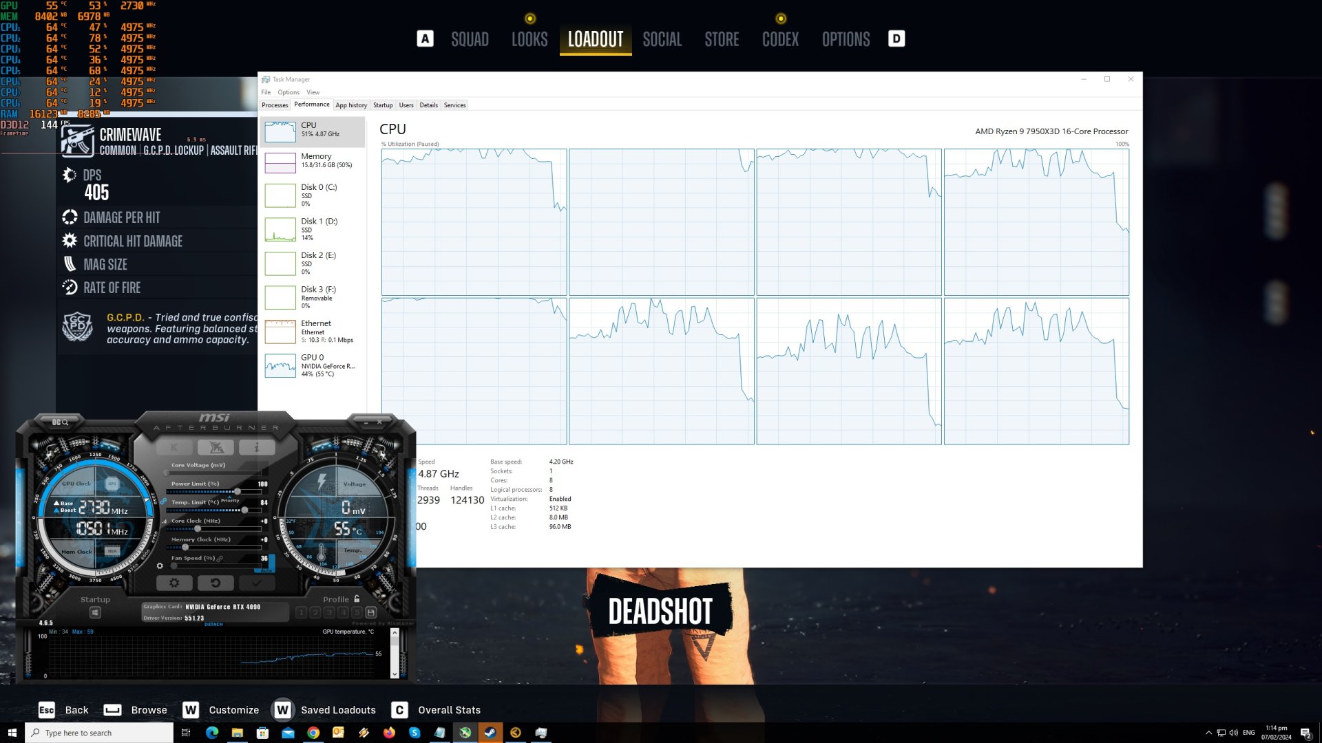
Task: Enable Afterburner startup with the Windows toggle
Action: click(x=96, y=612)
